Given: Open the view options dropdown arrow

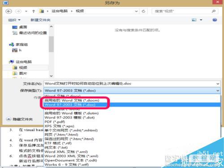Looking at the screenshot, I should [x=201, y=20].
